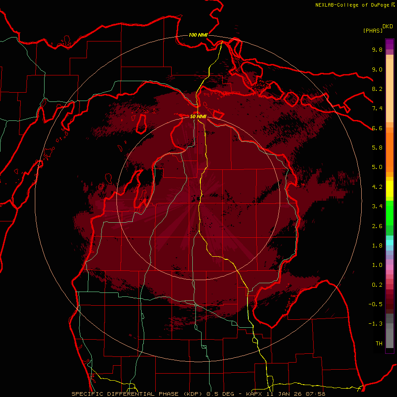Click the "TH" threshold legend label
The width and height of the screenshot is (397, 397).
click(x=379, y=344)
